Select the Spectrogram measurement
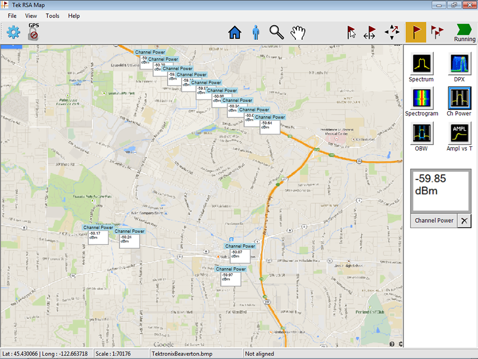 click(421, 99)
